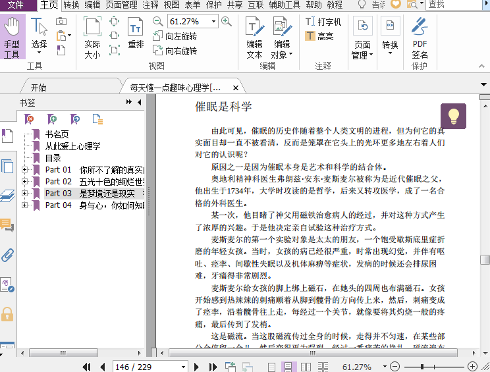Collapse the ribbon with the up chevron
The width and height of the screenshot is (490, 372).
(x=481, y=66)
